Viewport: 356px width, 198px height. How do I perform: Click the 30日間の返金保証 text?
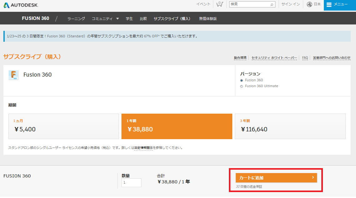coord(249,187)
